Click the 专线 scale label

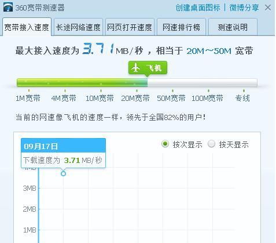tap(242, 98)
